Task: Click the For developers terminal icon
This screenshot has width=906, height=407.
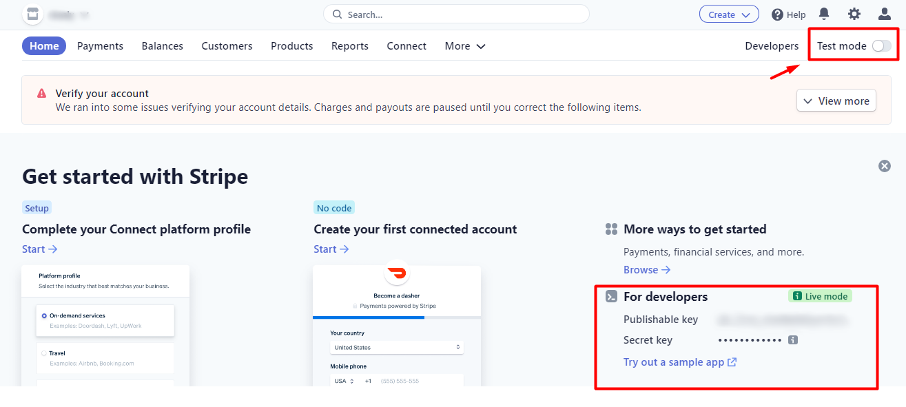Action: point(611,297)
